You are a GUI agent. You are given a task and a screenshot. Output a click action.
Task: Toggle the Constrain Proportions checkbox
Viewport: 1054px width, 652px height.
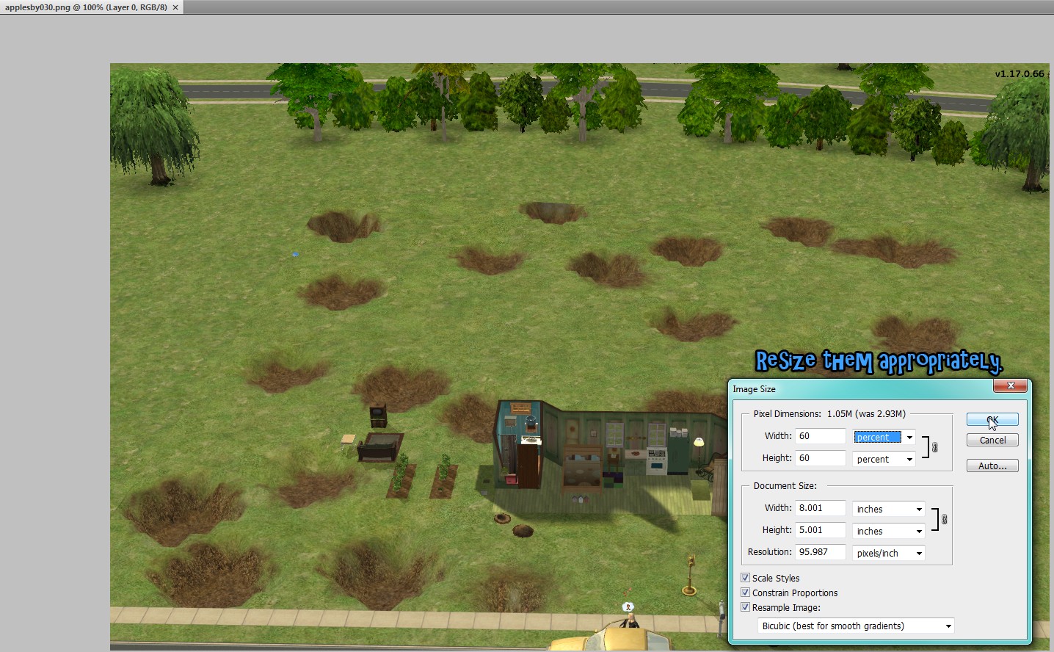(746, 593)
